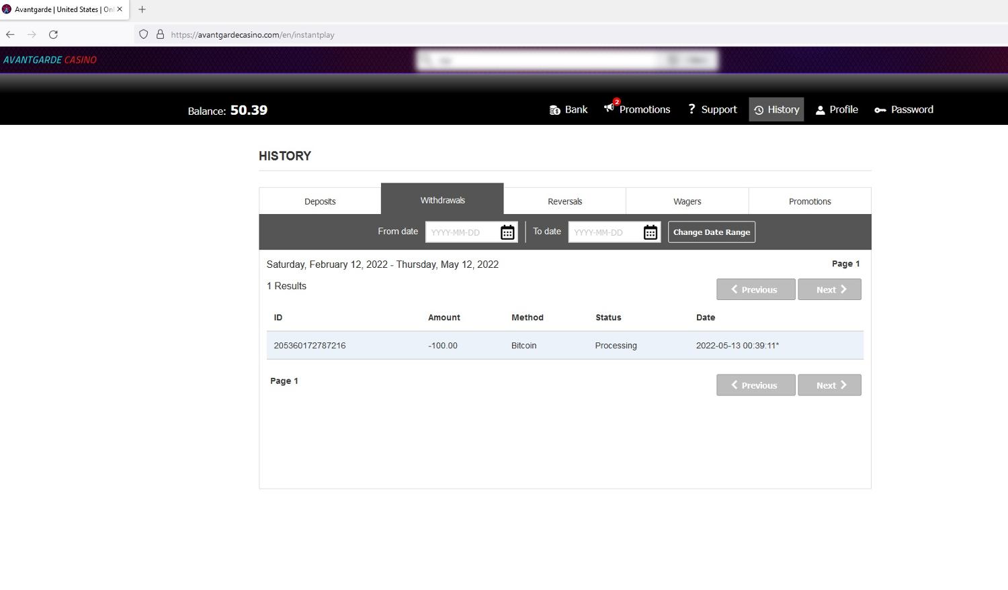Close the Avantgarde browser tab
The image size is (1008, 590).
(x=120, y=9)
